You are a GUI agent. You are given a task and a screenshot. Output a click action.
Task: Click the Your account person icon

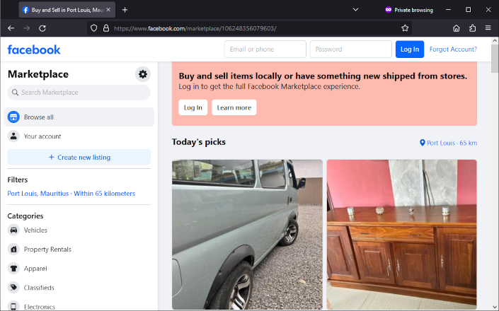[x=13, y=136]
